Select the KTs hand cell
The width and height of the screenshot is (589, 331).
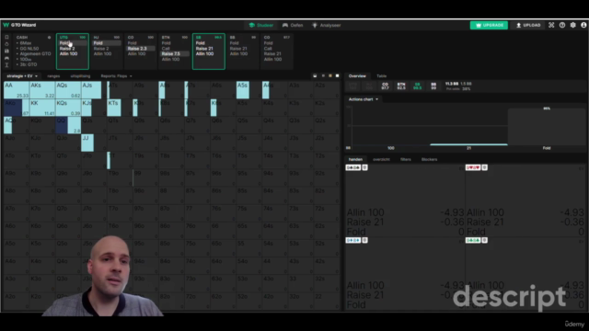tap(120, 108)
